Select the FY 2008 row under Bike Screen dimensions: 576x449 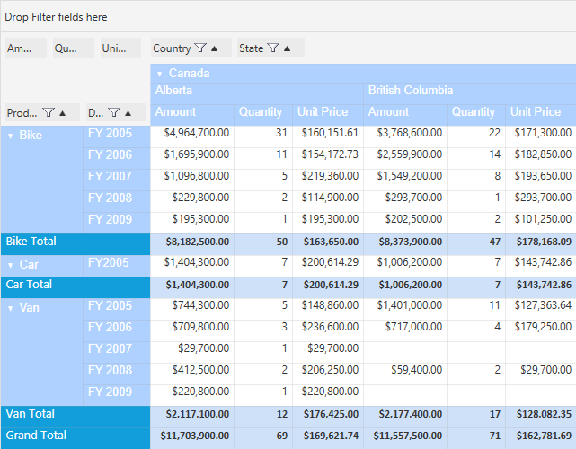click(117, 201)
